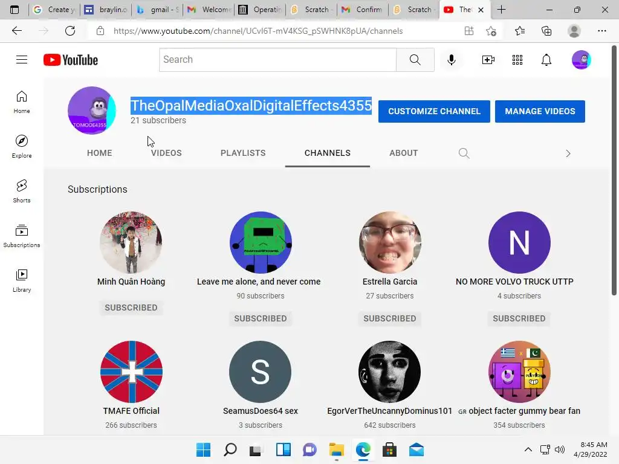Image resolution: width=619 pixels, height=464 pixels.
Task: Click MANAGE VIDEOS button
Action: click(x=540, y=111)
